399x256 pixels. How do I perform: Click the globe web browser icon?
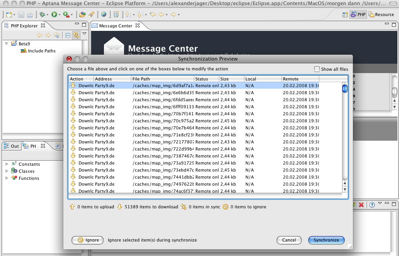tap(104, 14)
